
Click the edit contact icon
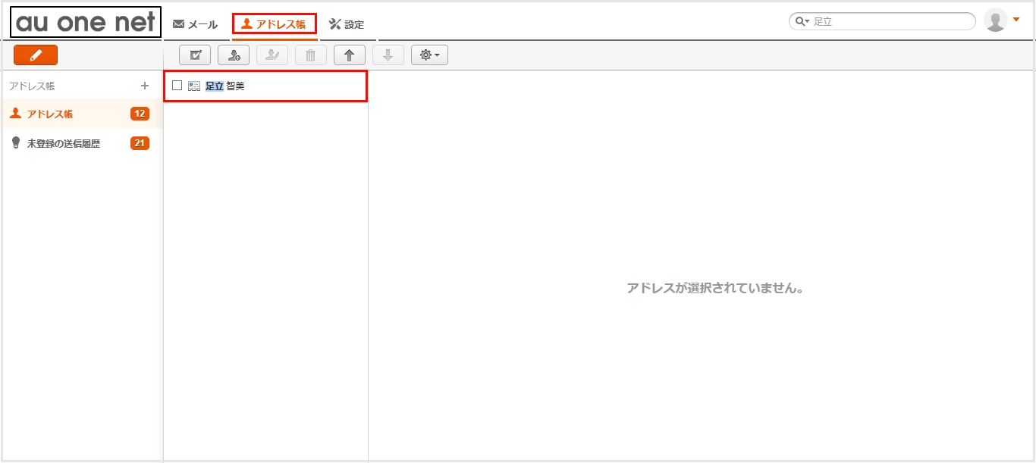click(x=272, y=55)
